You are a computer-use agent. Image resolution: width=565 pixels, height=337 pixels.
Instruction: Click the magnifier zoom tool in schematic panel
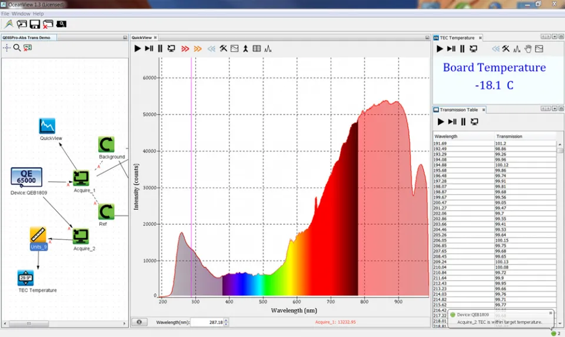(17, 48)
